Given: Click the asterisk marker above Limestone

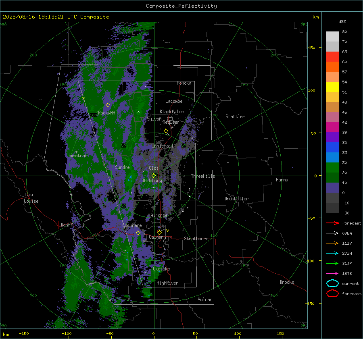Looking at the screenshot, I should [x=76, y=152].
